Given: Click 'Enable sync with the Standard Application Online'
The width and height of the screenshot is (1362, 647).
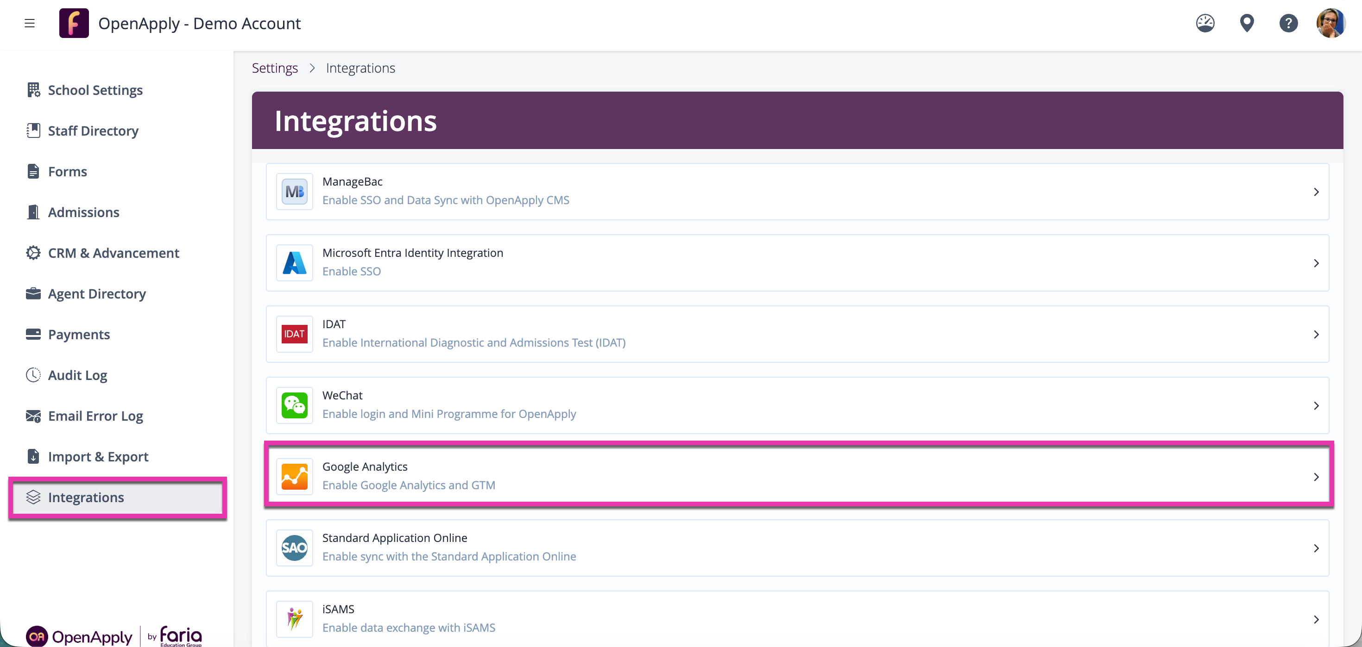Looking at the screenshot, I should click(x=449, y=556).
